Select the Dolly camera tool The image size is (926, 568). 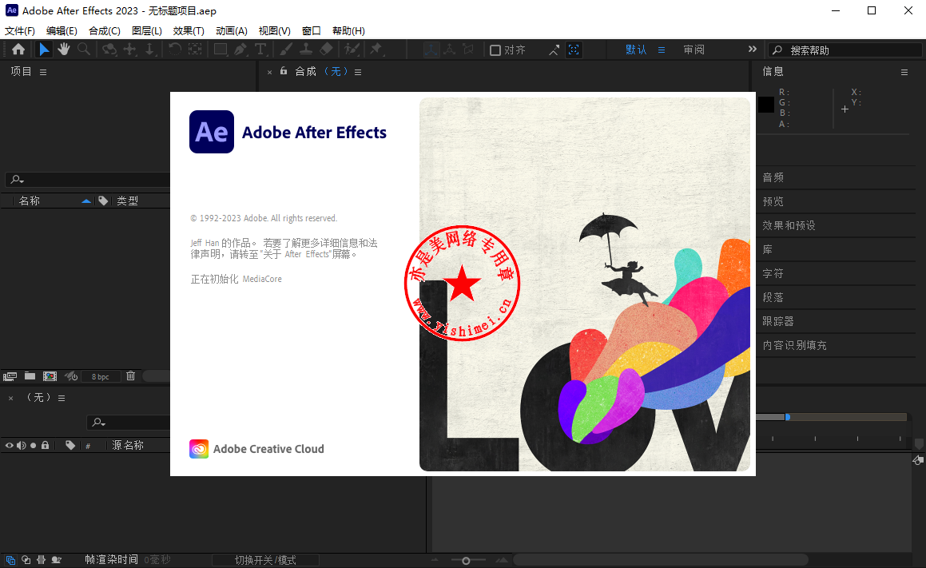click(150, 50)
